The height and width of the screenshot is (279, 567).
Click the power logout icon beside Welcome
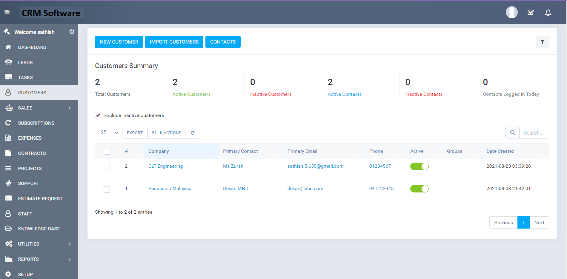(72, 32)
